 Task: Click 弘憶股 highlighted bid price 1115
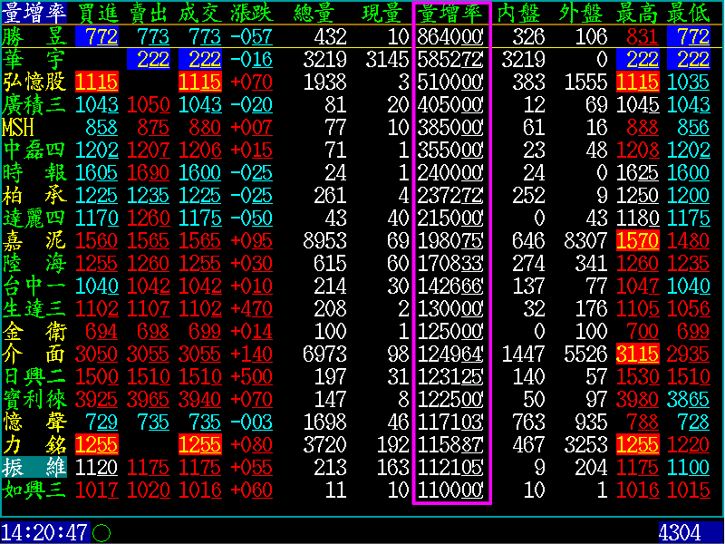tap(97, 82)
